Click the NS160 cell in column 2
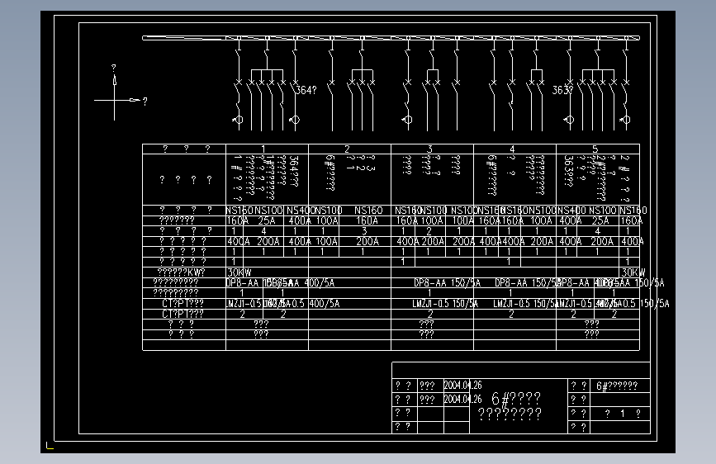This screenshot has width=716, height=464. [368, 211]
